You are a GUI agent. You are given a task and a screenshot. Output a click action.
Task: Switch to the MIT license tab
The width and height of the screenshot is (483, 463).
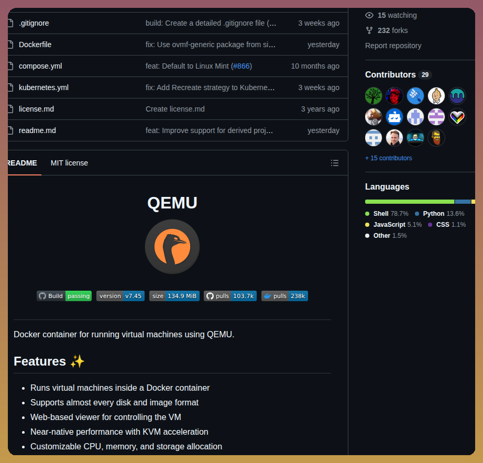tap(69, 163)
